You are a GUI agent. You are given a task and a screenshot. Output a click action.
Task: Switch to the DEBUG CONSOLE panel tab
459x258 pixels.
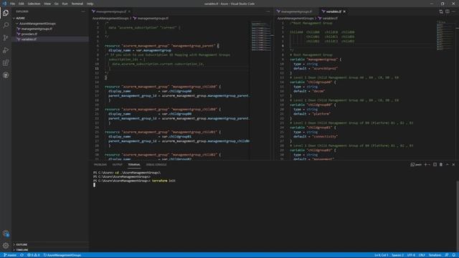coord(156,165)
